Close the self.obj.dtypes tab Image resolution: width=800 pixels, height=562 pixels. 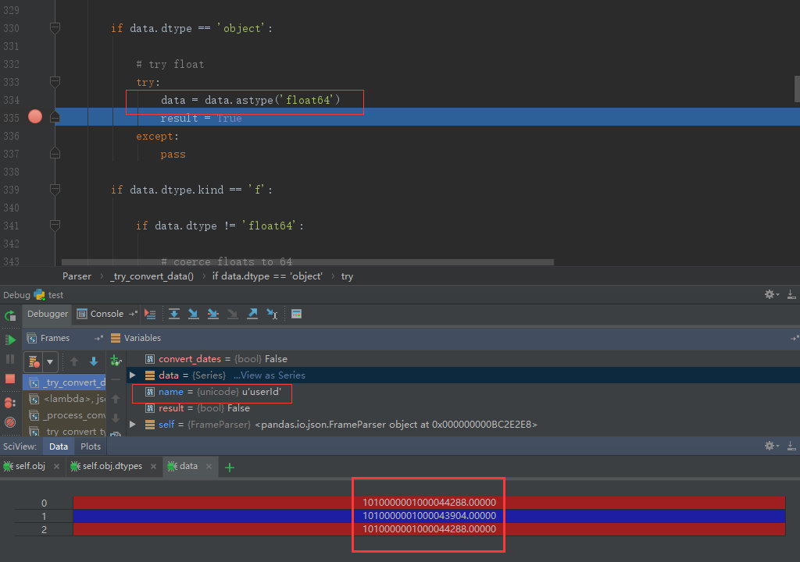(152, 466)
